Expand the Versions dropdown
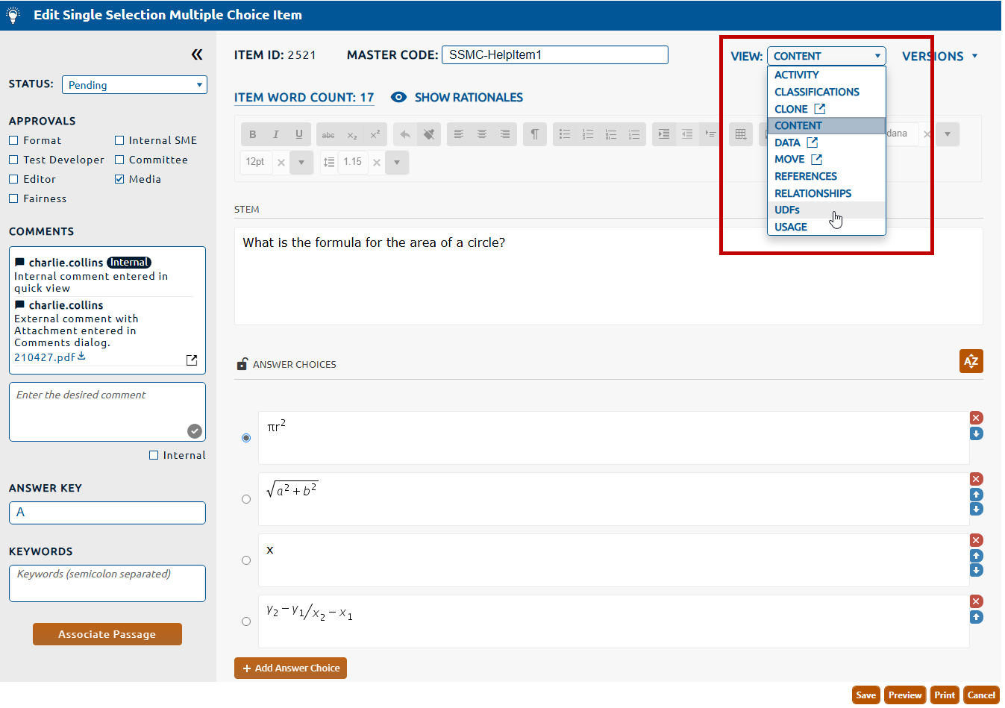 pyautogui.click(x=939, y=56)
